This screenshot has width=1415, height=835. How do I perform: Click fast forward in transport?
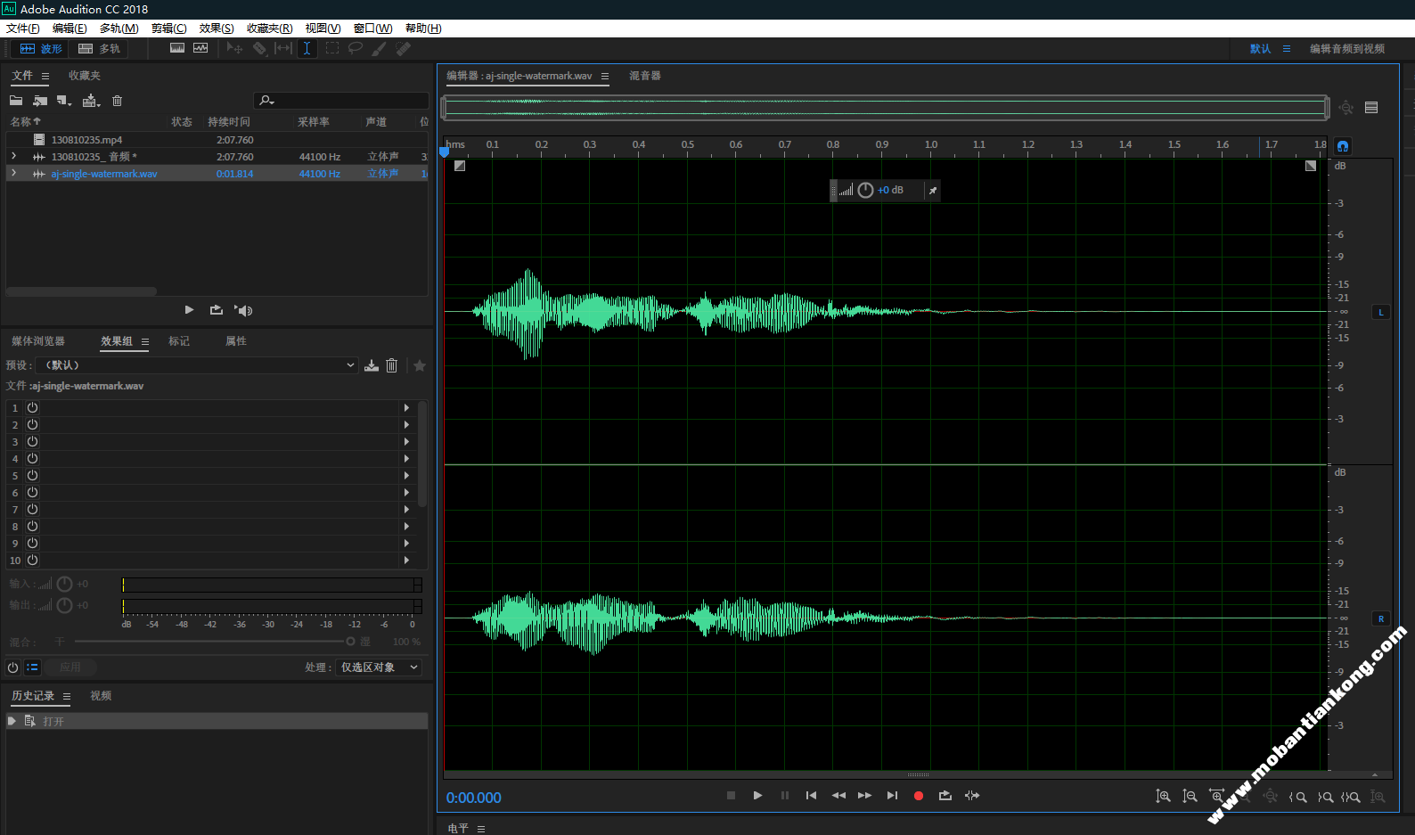[864, 796]
